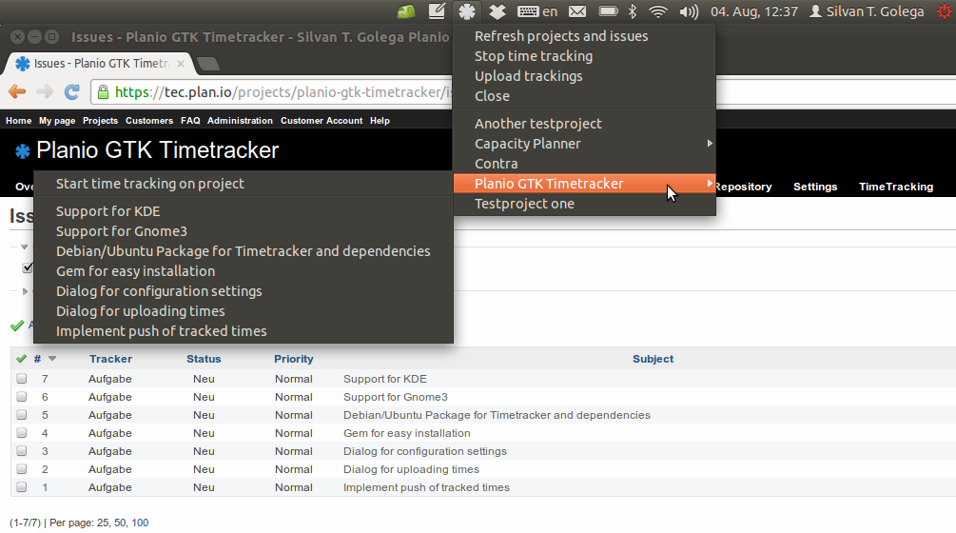Click the browser address bar URL

[x=283, y=92]
